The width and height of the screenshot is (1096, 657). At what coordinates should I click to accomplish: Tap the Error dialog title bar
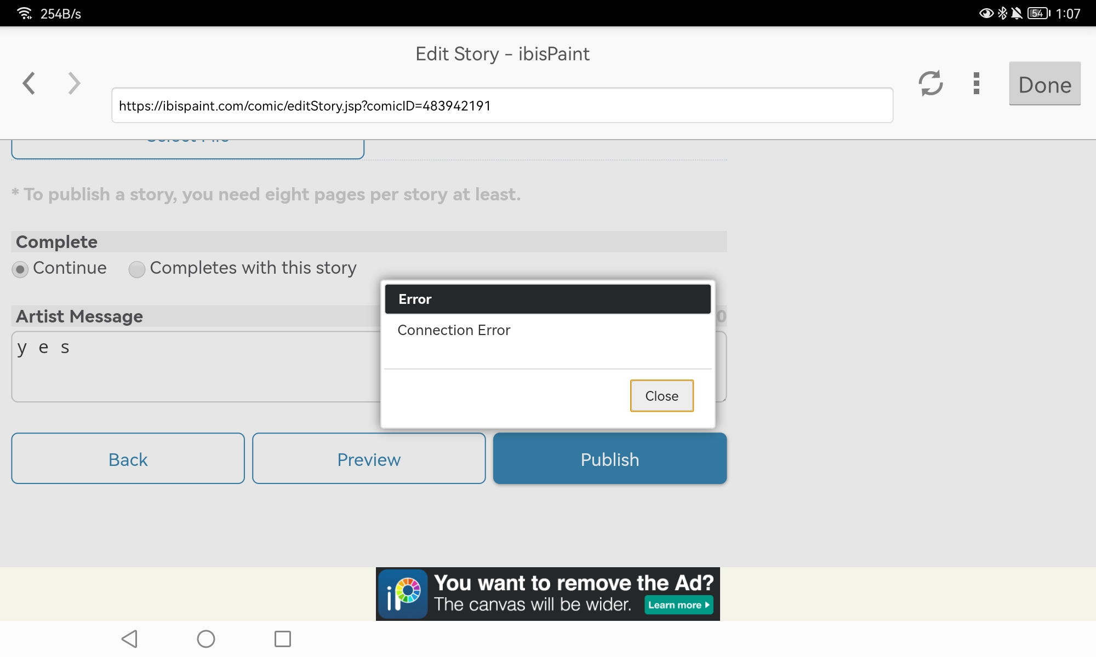point(547,299)
